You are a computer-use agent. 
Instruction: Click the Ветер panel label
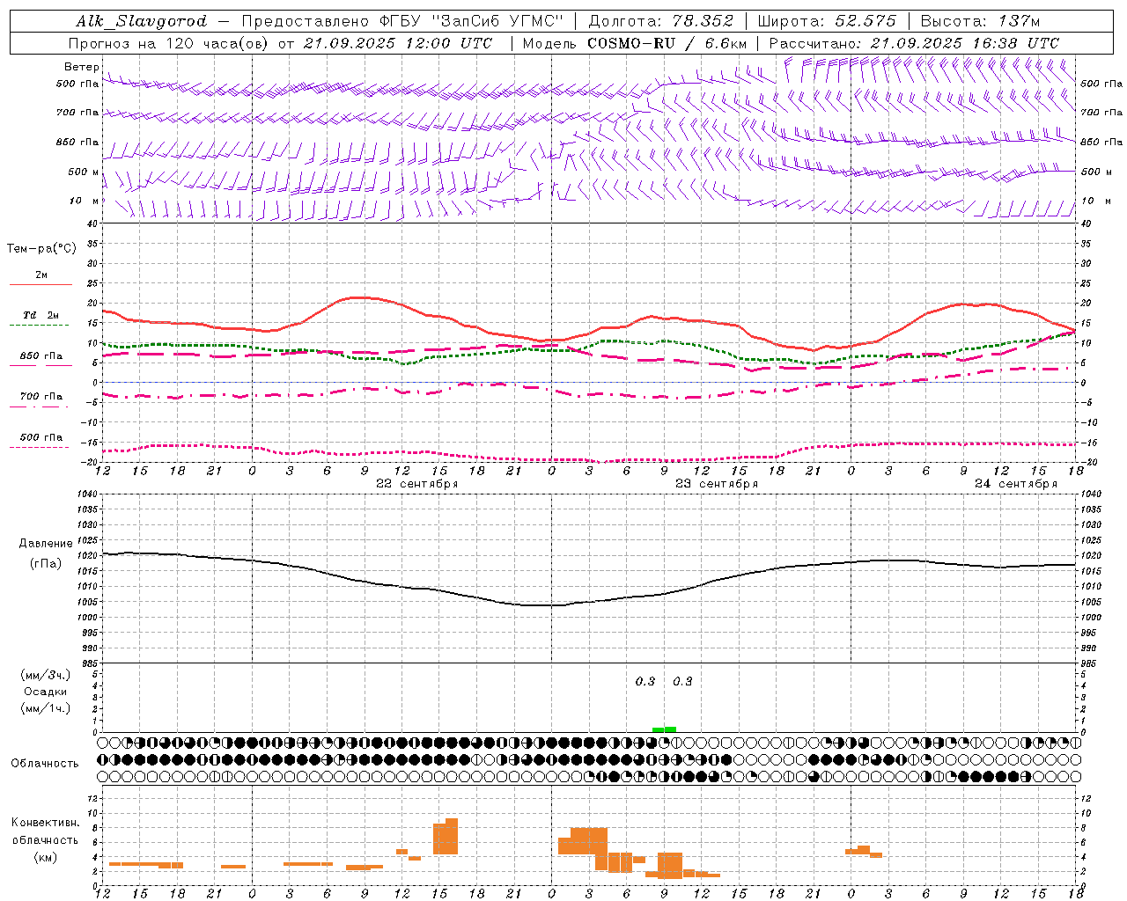point(81,67)
